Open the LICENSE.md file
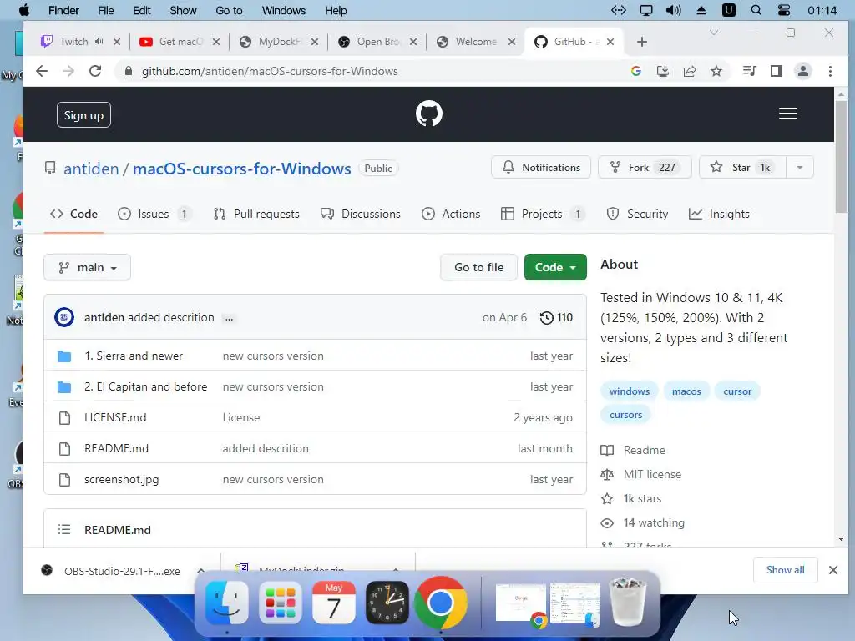This screenshot has height=641, width=855. coord(115,418)
